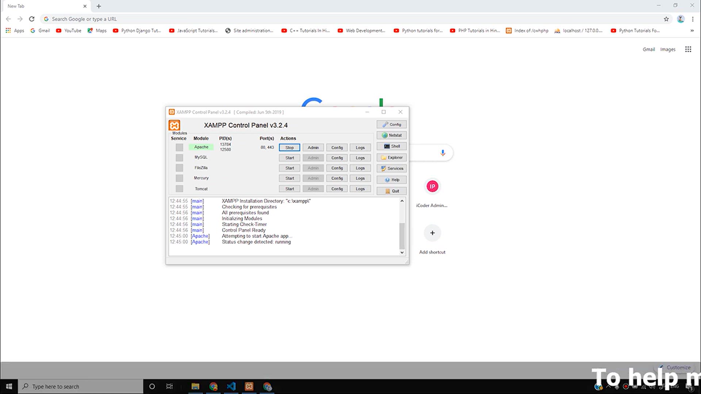The height and width of the screenshot is (394, 701).
Task: Open Gmail bookmark in bookmarks bar
Action: (40, 31)
